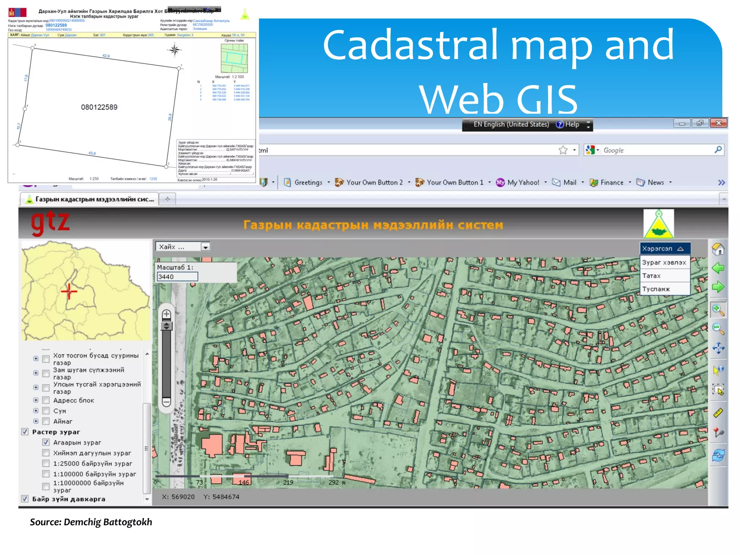Viewport: 740px width, 555px height.
Task: Pick the measure ruler tool
Action: [x=718, y=413]
